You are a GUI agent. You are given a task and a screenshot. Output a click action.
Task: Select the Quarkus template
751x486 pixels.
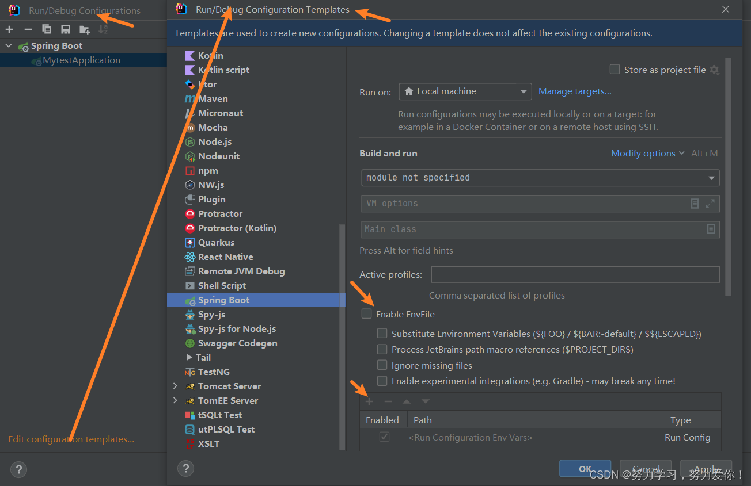[x=216, y=243]
